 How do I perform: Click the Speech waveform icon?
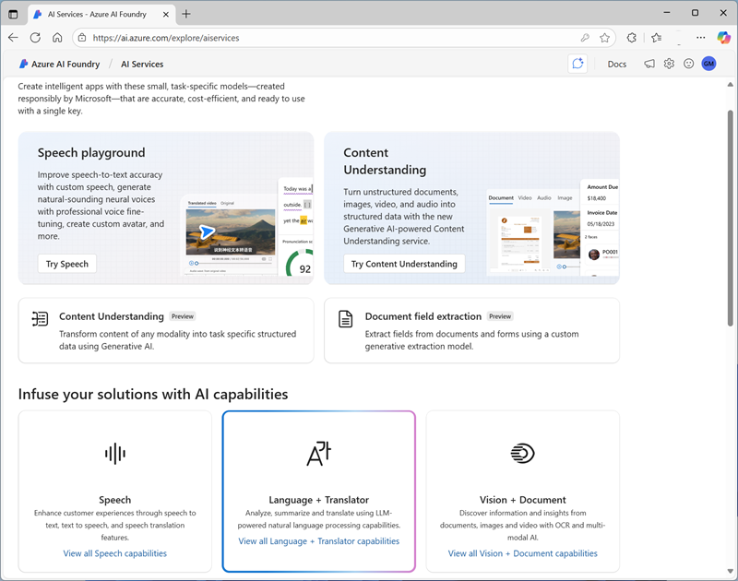pyautogui.click(x=114, y=453)
